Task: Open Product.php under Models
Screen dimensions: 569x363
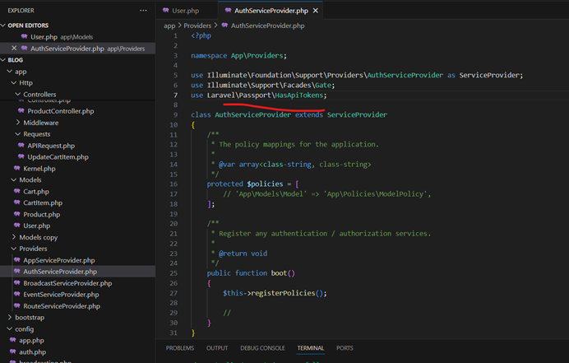Action: coord(42,214)
